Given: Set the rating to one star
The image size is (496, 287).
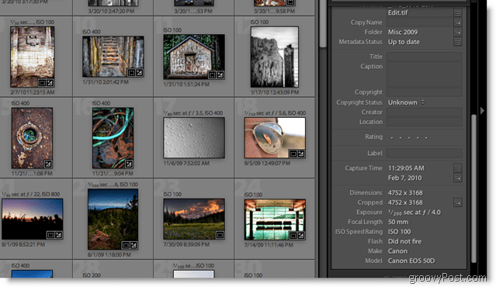Looking at the screenshot, I should pyautogui.click(x=392, y=137).
